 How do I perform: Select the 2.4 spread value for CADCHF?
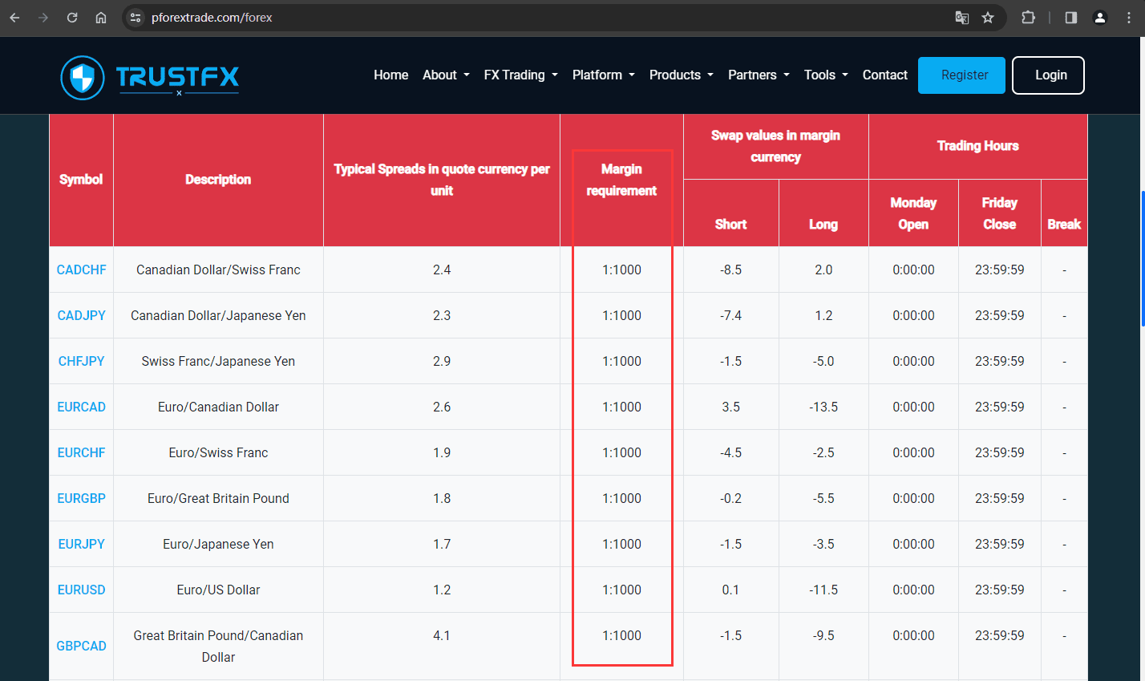click(442, 270)
